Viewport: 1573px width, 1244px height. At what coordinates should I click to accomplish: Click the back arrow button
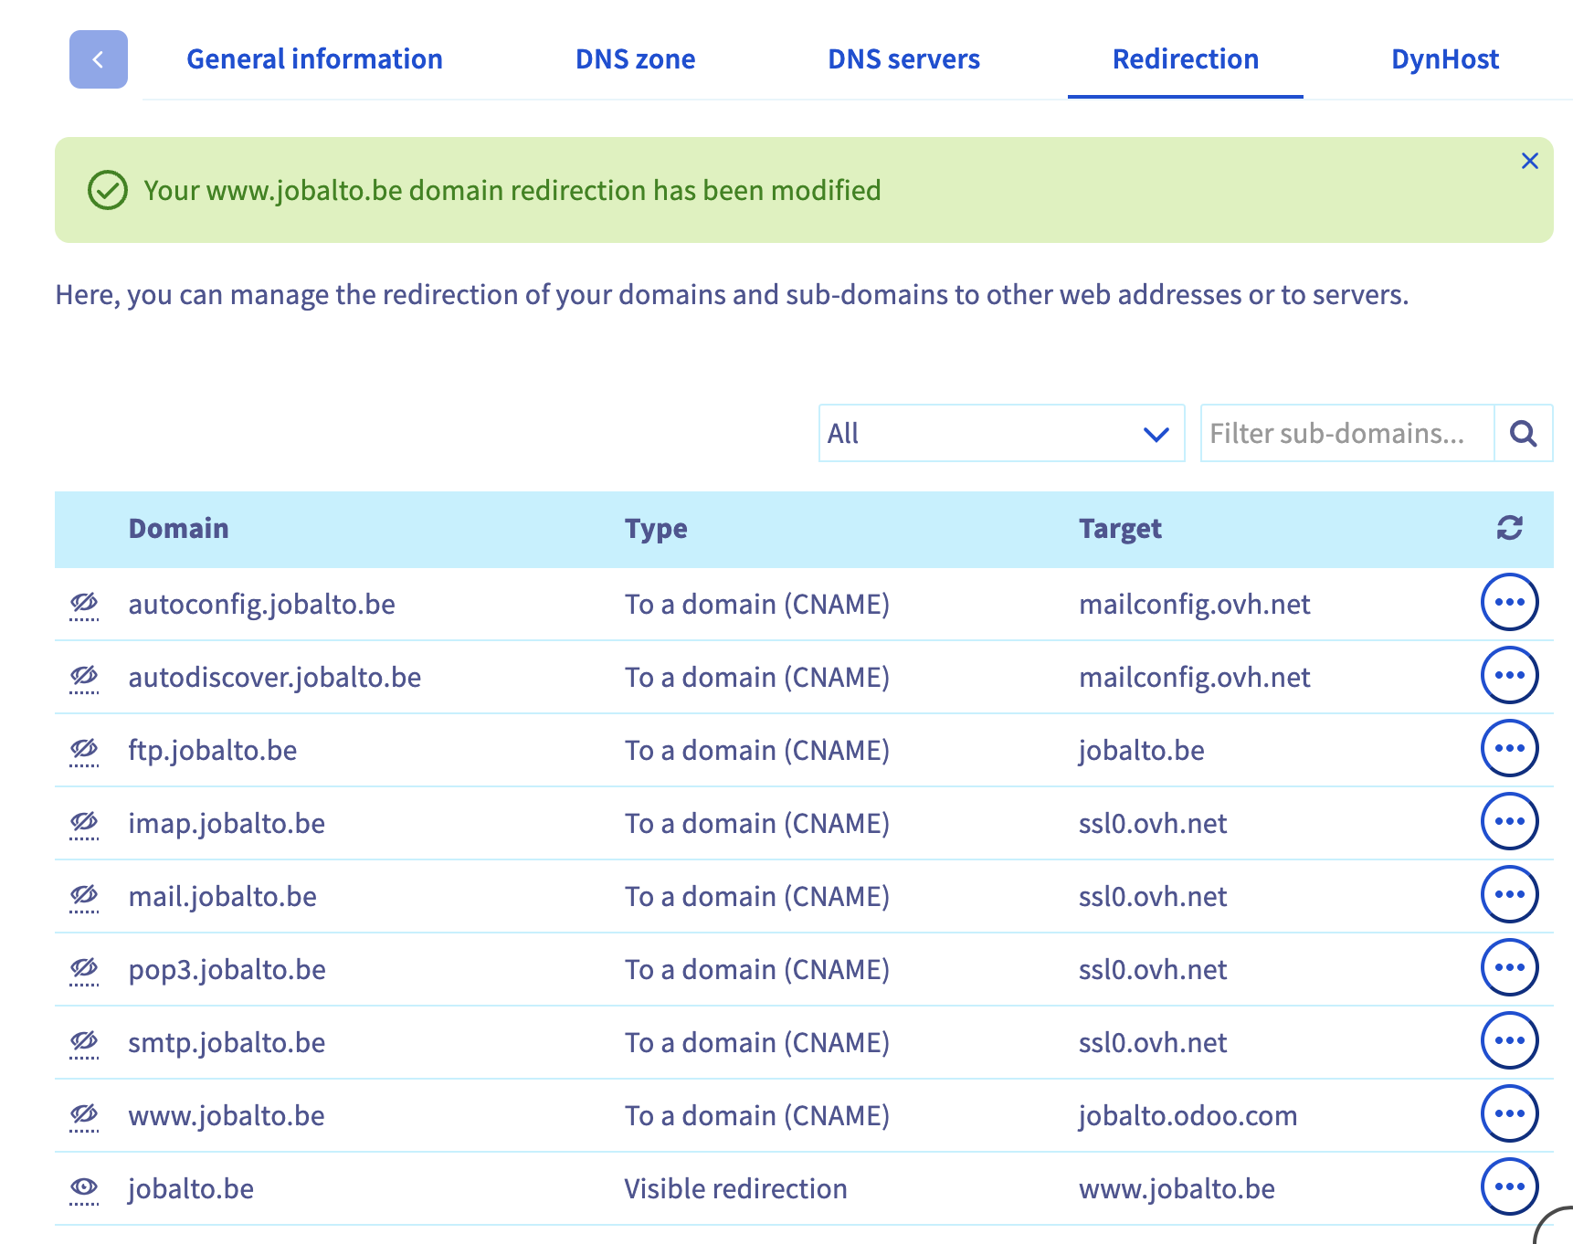coord(98,59)
